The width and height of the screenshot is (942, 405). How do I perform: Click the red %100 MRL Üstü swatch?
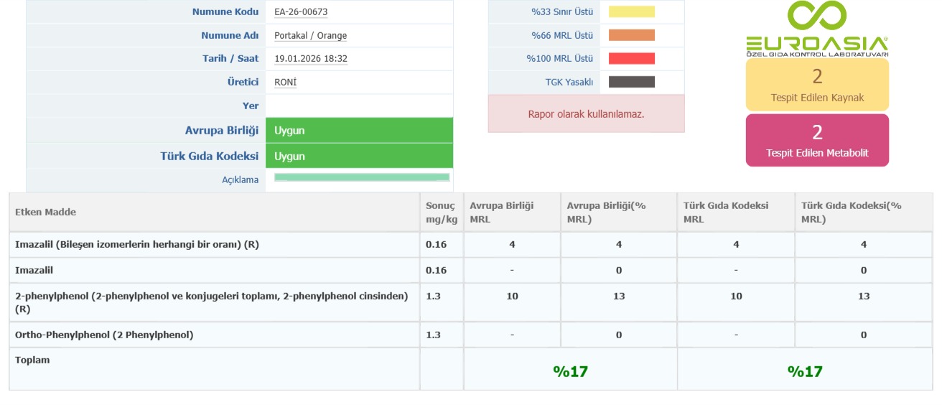coord(632,59)
